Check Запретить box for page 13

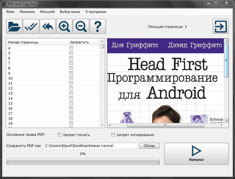pyautogui.click(x=71, y=93)
